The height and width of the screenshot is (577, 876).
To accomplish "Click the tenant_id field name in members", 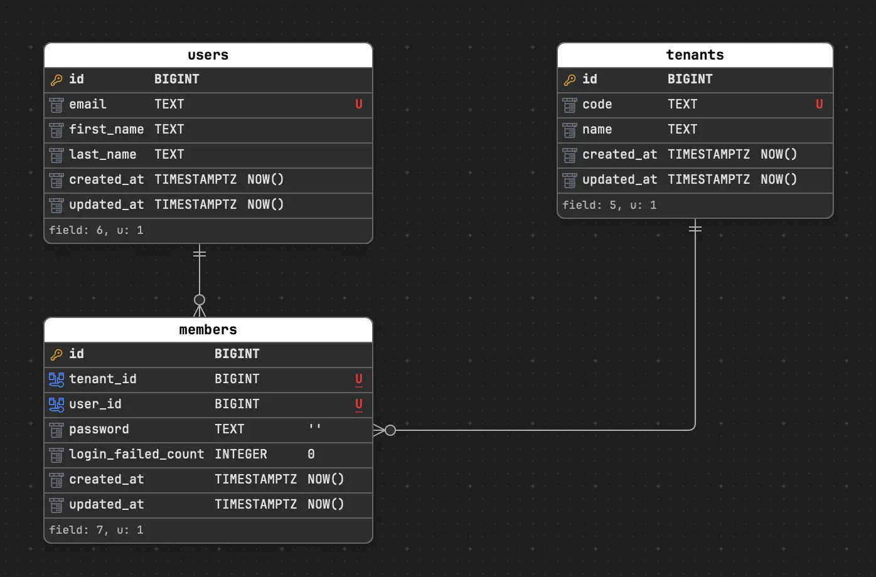I will [103, 379].
